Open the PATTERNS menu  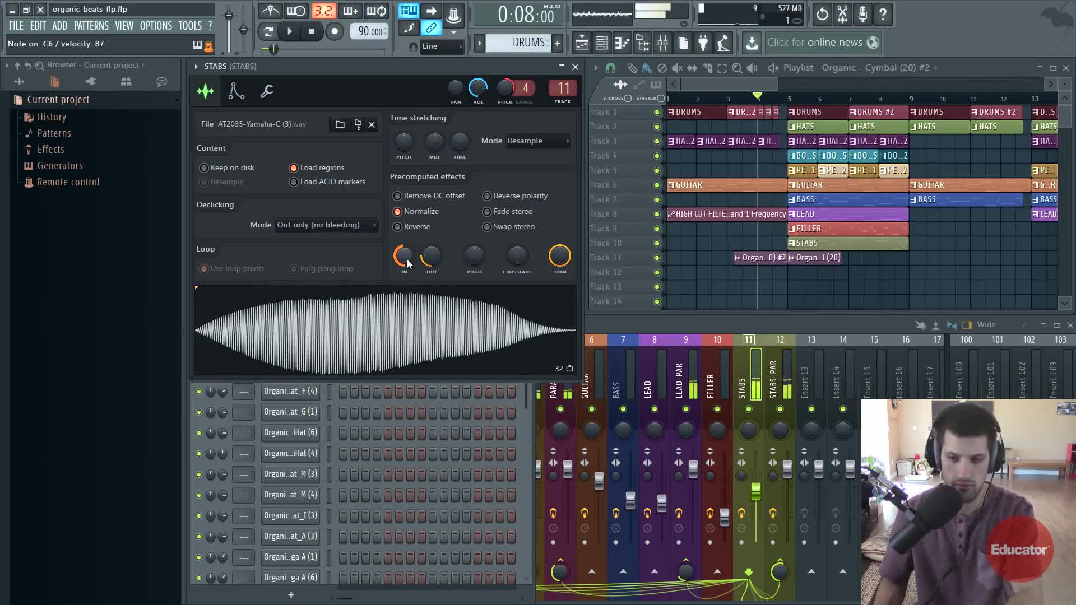pos(91,26)
